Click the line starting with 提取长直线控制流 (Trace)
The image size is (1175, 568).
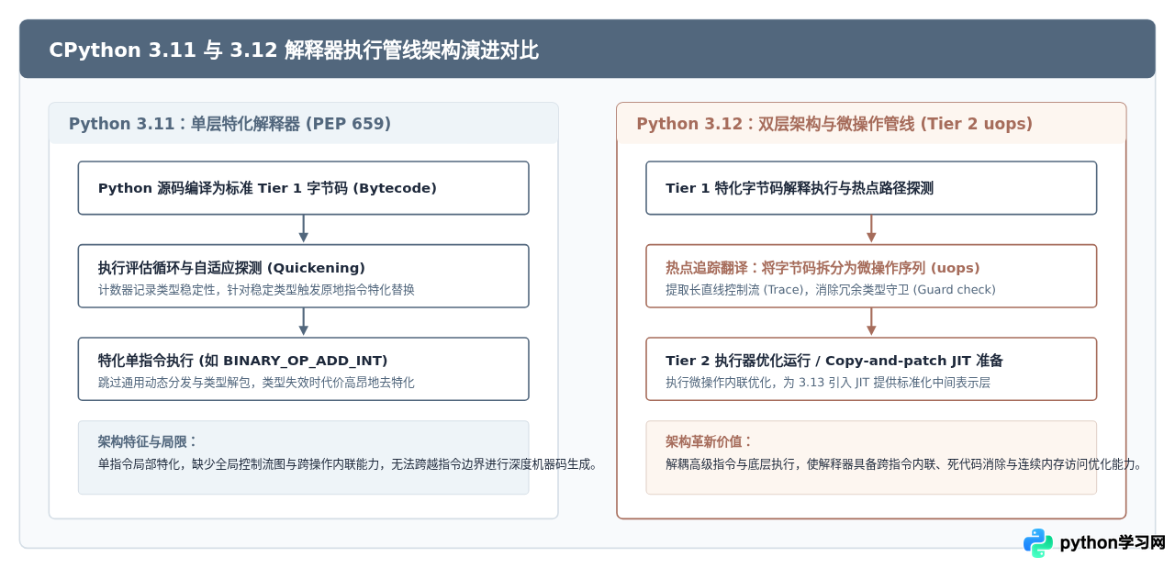[831, 290]
